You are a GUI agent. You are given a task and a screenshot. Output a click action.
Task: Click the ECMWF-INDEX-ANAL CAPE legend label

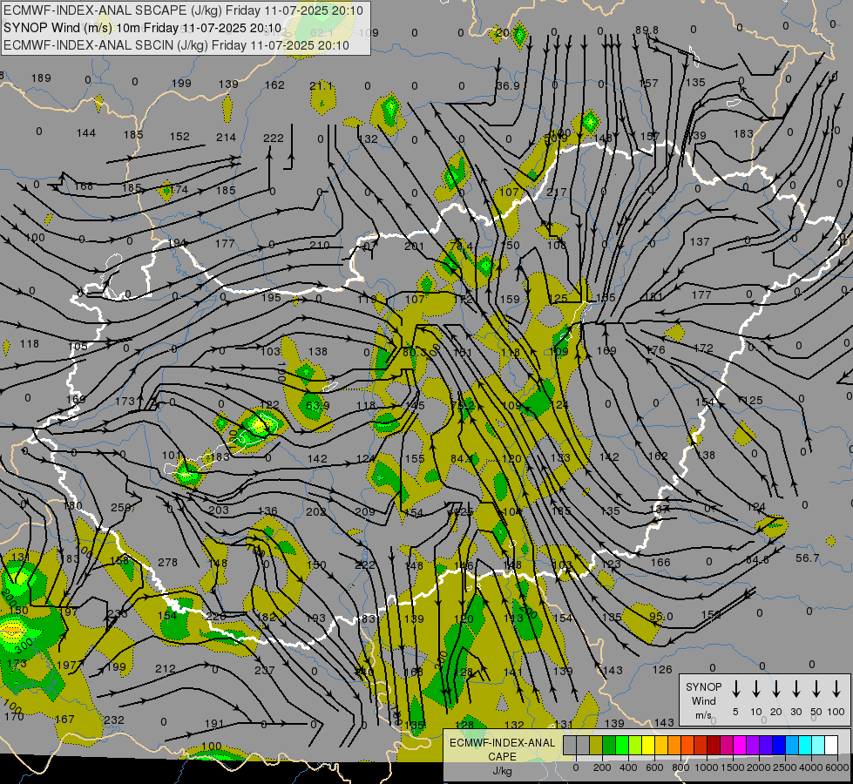click(x=502, y=749)
